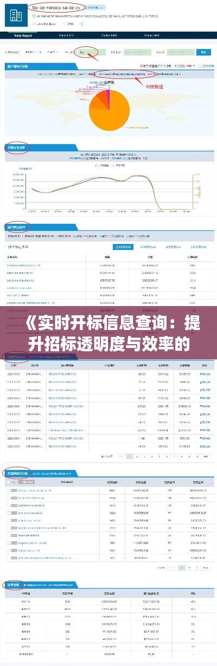Screen dimensions: 217x666
Task: Open the second date dropdown in filter row
Action: click(52, 52)
